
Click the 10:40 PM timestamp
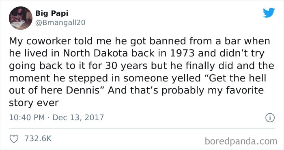pos(27,118)
